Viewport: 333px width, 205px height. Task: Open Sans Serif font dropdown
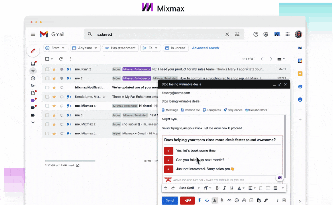pos(189,188)
